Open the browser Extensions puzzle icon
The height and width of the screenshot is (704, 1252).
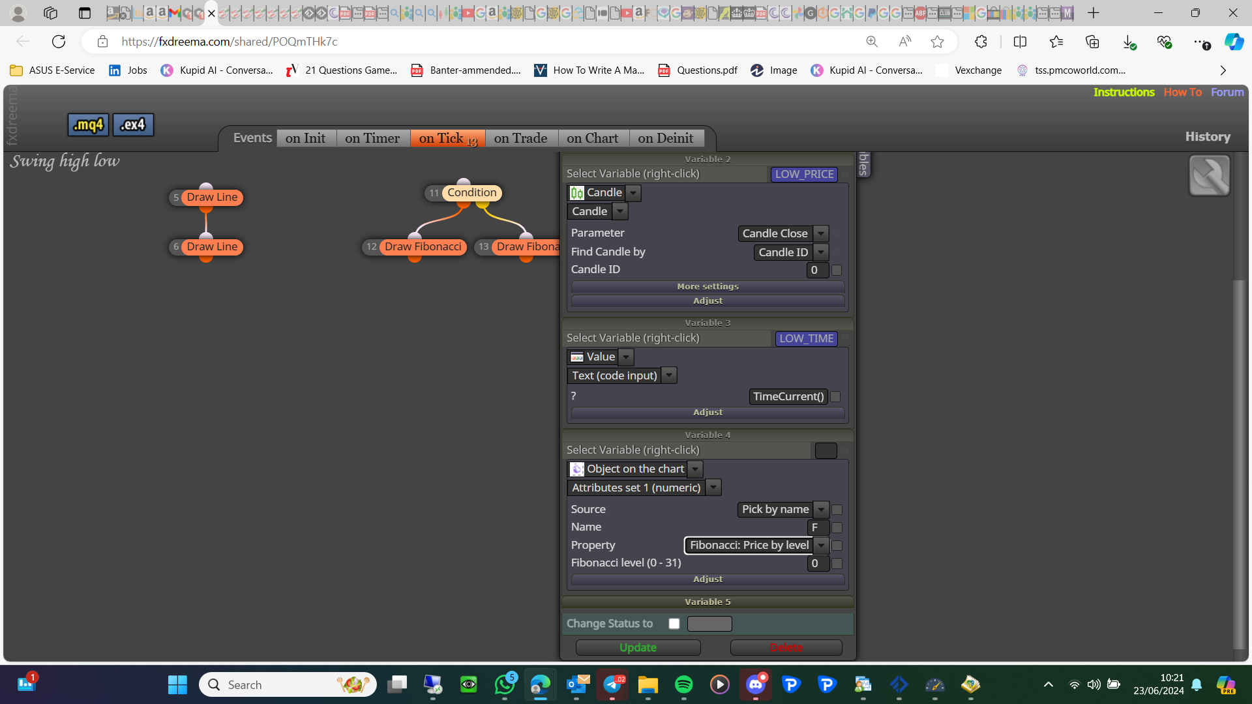[x=981, y=42]
